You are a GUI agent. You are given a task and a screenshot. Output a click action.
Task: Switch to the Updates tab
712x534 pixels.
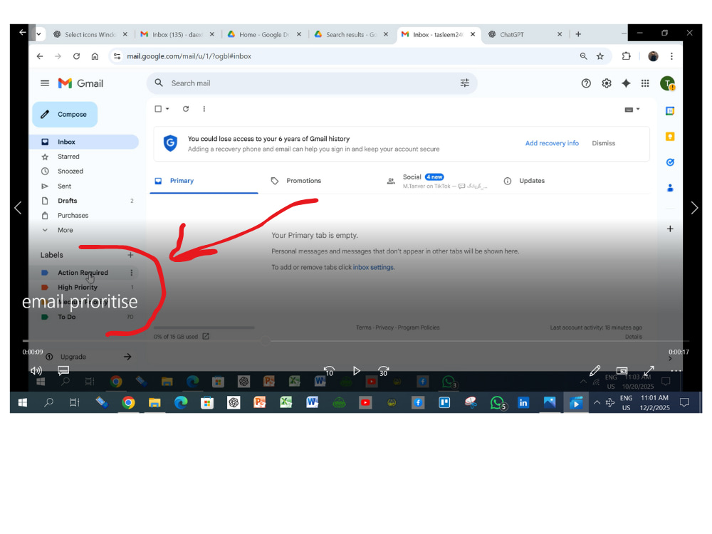tap(532, 181)
